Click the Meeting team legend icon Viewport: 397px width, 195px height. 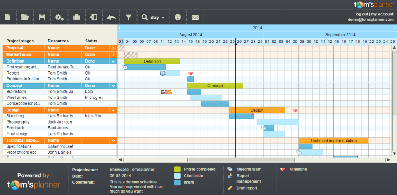point(230,169)
